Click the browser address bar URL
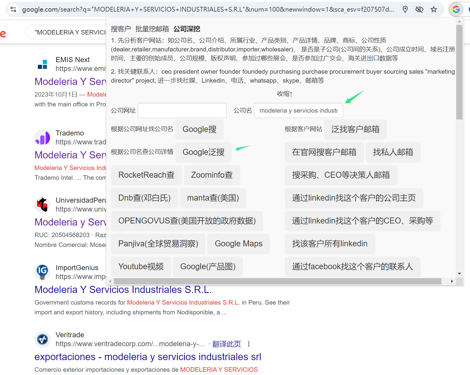 (208, 9)
